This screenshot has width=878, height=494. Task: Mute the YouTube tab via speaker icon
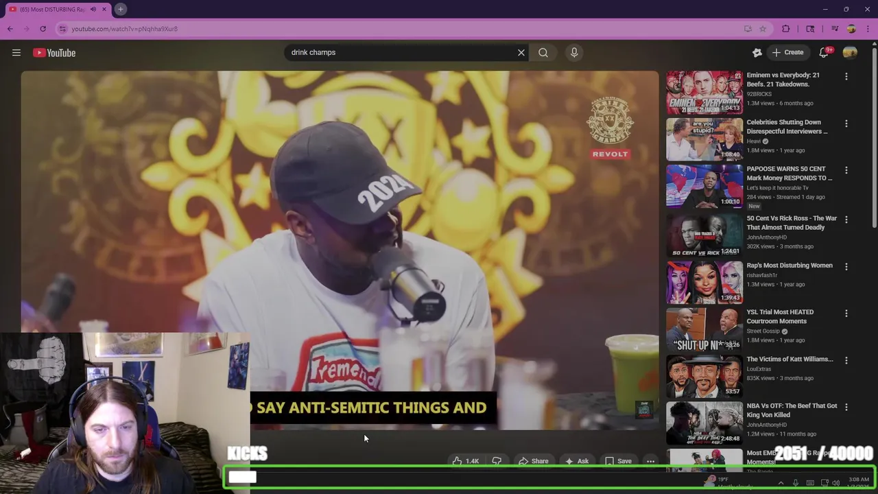[x=93, y=9]
